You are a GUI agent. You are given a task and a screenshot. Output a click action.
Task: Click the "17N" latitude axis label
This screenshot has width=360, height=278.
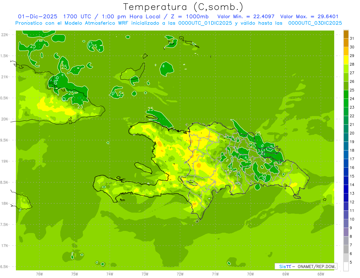click(5, 246)
